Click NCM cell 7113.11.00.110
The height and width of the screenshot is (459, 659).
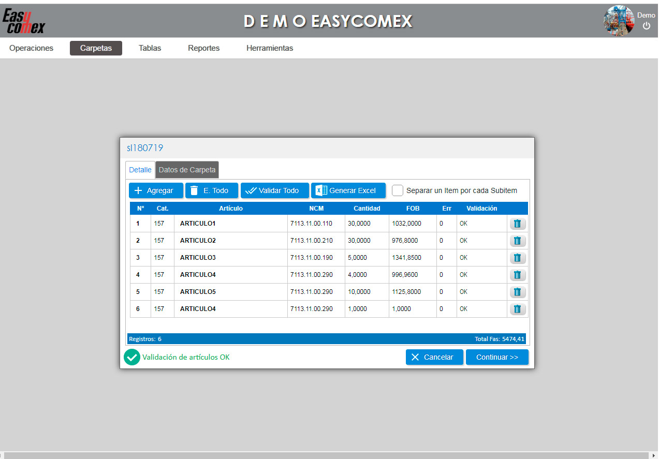[x=316, y=224]
